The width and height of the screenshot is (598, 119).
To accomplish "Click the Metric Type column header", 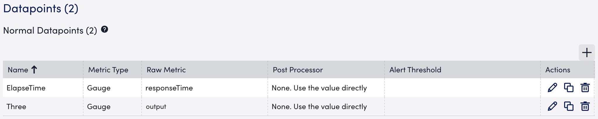I will point(108,70).
